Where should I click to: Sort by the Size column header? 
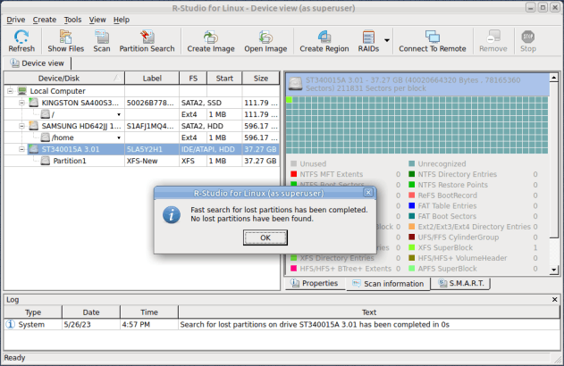(261, 78)
